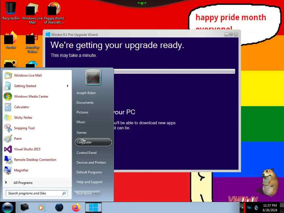The height and width of the screenshot is (213, 284).
Task: Open Paint from pinned programs
Action: pyautogui.click(x=37, y=139)
